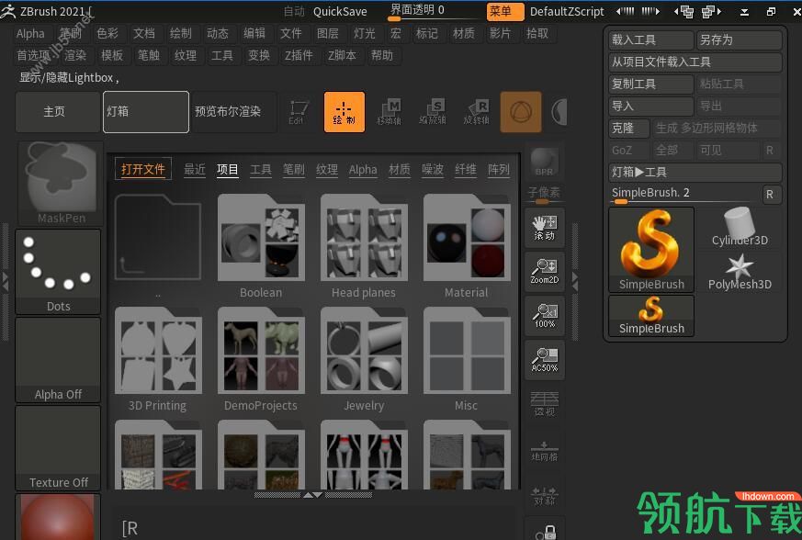Toggle the perspective grid icon

(x=544, y=403)
